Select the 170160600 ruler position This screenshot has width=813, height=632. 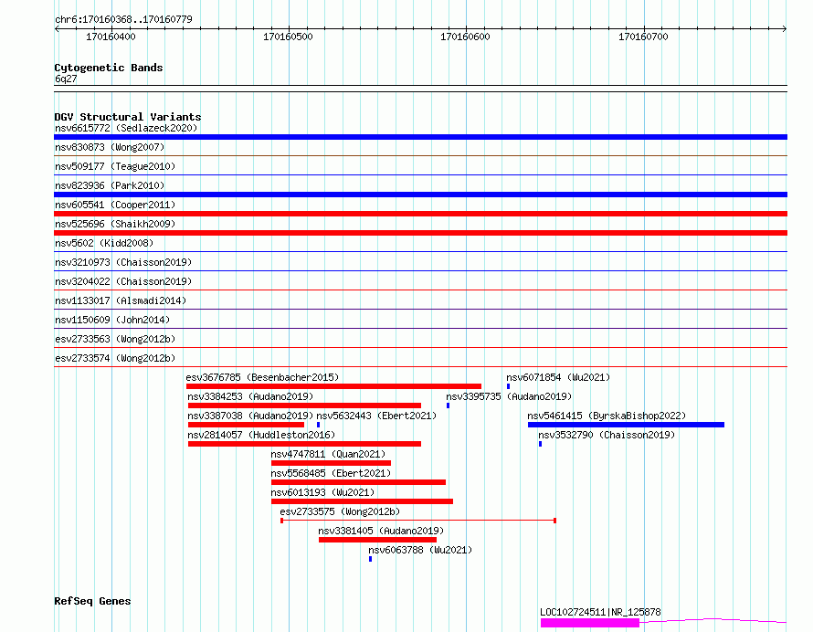pyautogui.click(x=465, y=37)
